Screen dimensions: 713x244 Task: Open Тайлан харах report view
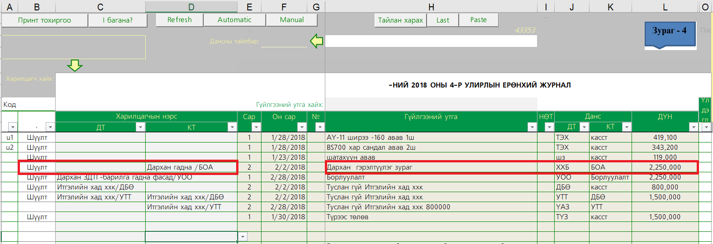pyautogui.click(x=400, y=20)
